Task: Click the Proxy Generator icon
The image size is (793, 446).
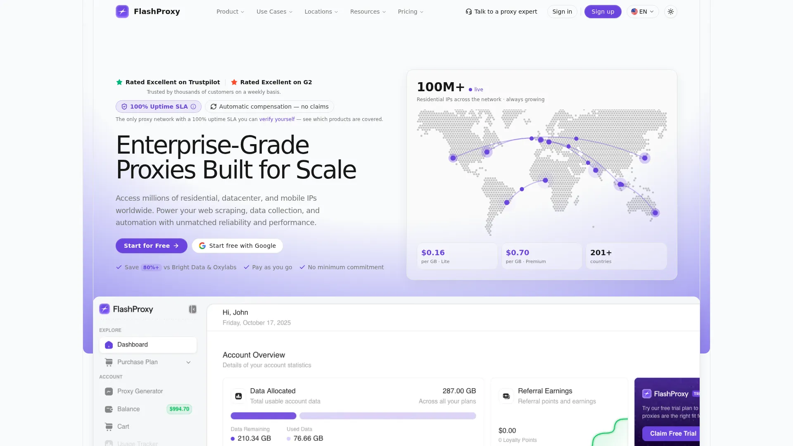Action: [x=109, y=391]
